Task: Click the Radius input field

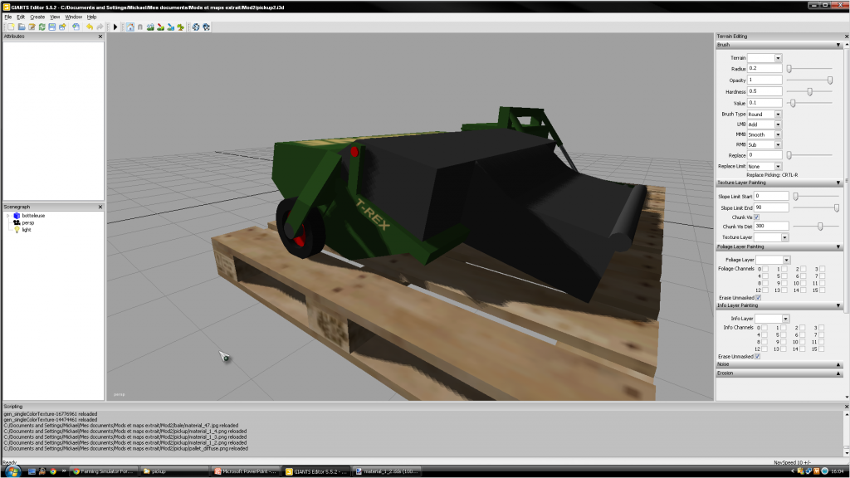Action: (x=765, y=69)
